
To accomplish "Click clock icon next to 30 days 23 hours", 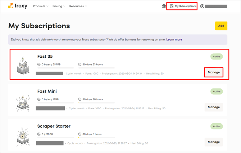I will [x=79, y=64].
